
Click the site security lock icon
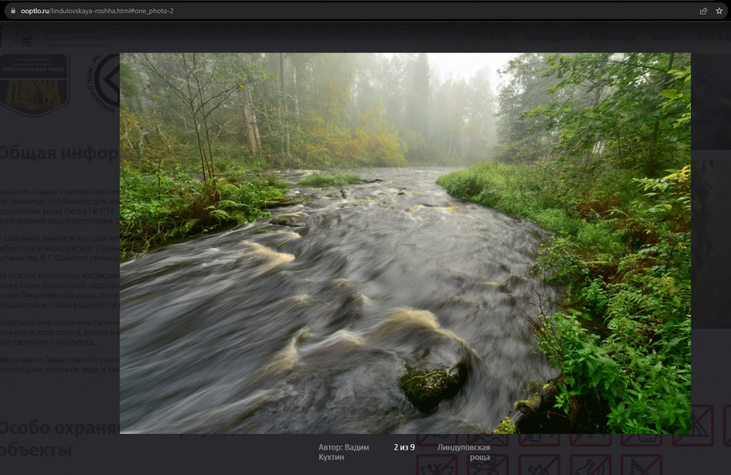(x=13, y=11)
